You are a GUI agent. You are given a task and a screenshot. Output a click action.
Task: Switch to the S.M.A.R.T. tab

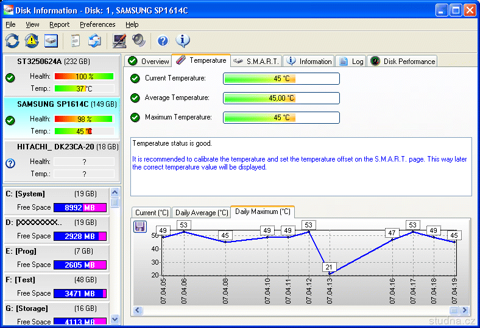pos(256,61)
